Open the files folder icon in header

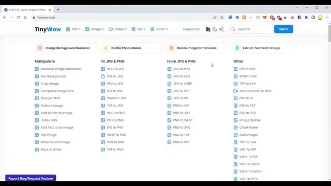pyautogui.click(x=208, y=29)
